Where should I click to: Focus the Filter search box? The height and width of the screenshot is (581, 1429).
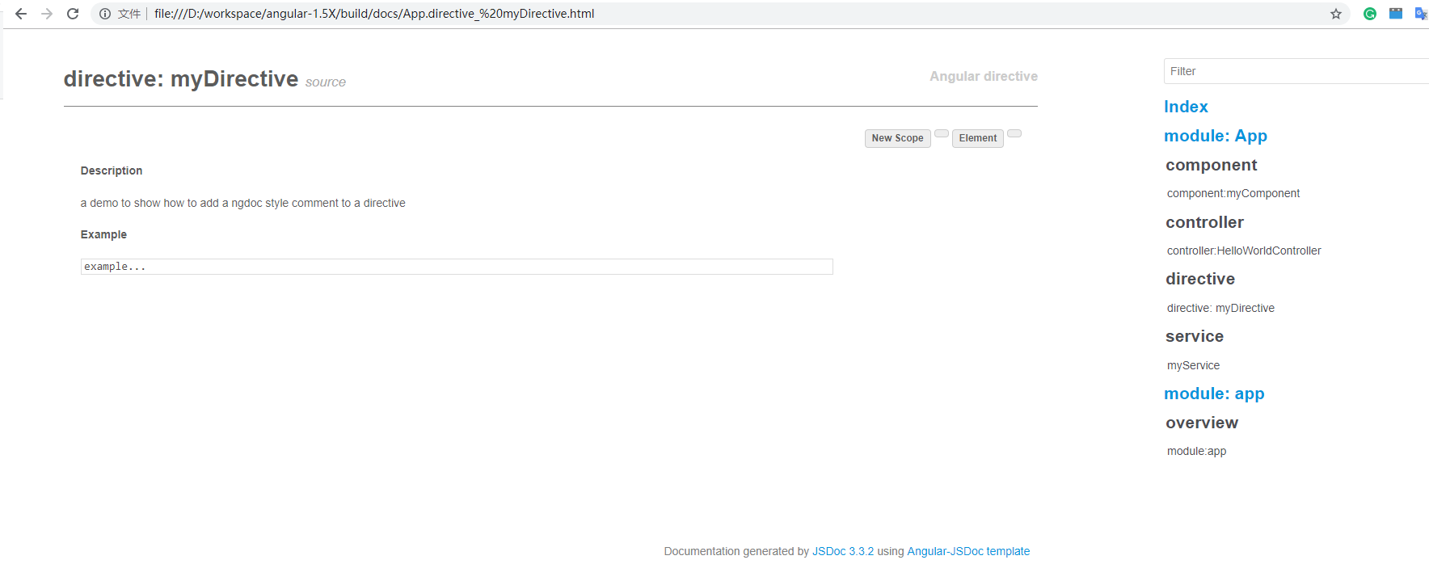point(1296,71)
